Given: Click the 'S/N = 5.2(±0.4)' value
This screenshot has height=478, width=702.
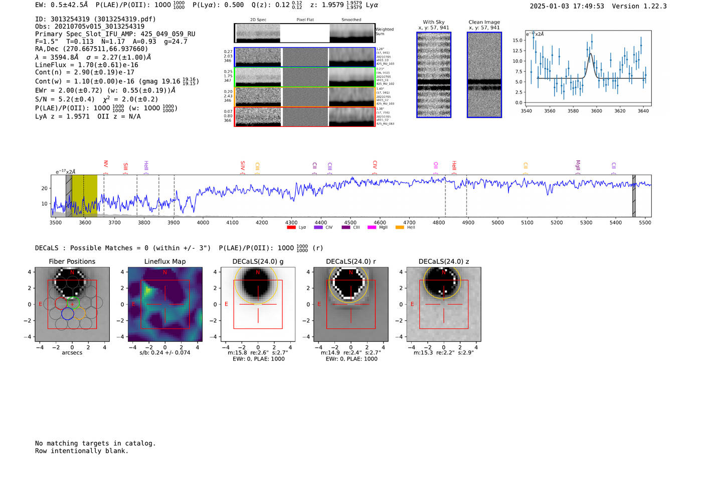Looking at the screenshot, I should point(65,99).
